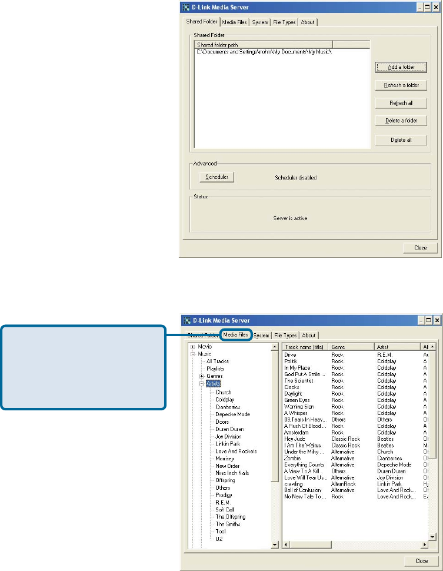This screenshot has height=571, width=443.
Task: Select All Tracks in the music tree
Action: click(x=217, y=361)
